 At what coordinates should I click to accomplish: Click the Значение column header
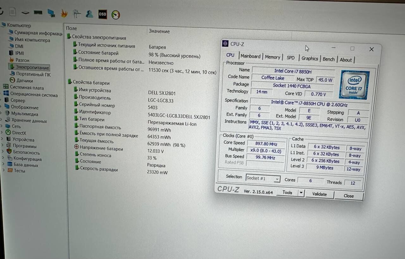tap(159, 31)
